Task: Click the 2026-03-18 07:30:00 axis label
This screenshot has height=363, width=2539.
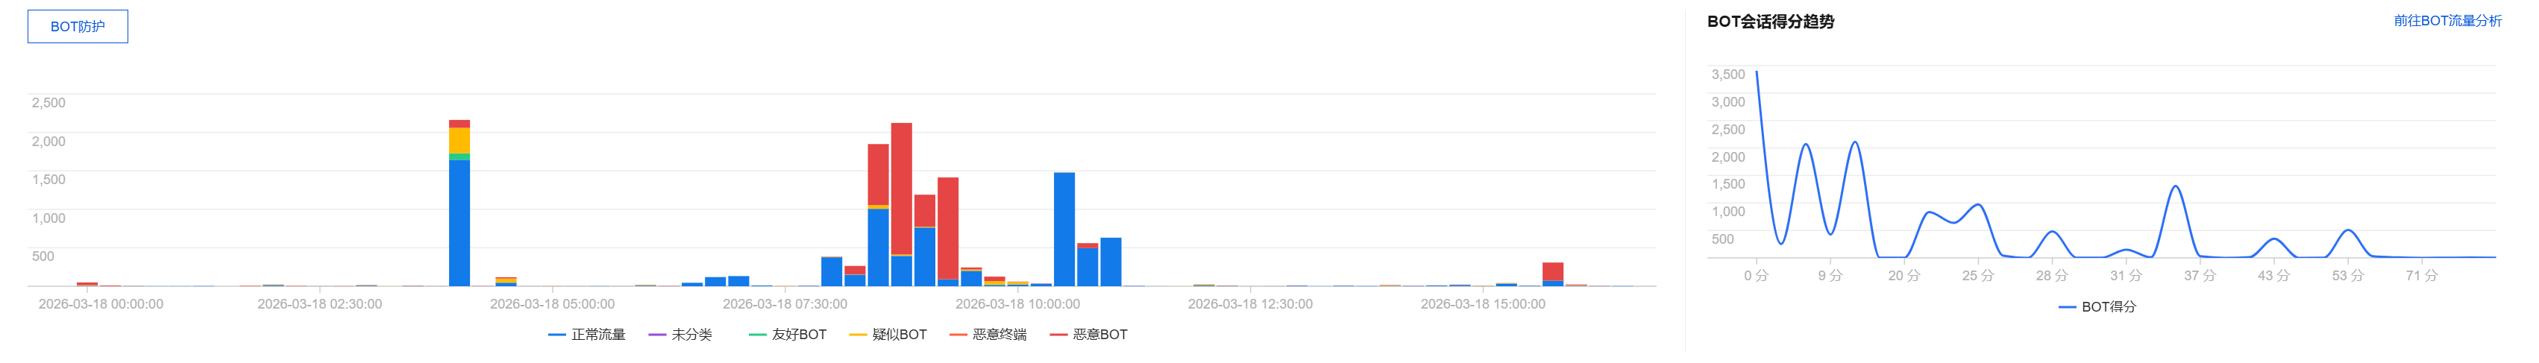Action: [785, 304]
